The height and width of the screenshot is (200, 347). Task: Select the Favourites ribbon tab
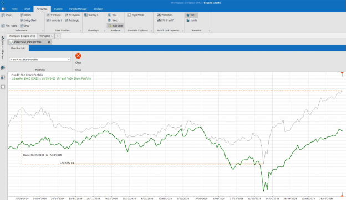click(42, 9)
